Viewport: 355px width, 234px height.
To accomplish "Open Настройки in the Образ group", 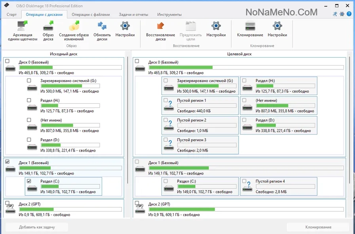I will [125, 27].
